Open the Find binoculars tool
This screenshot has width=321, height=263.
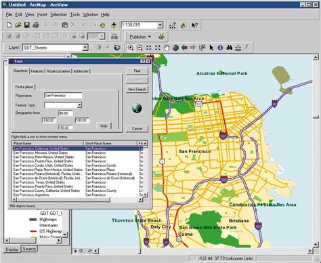pyautogui.click(x=230, y=47)
